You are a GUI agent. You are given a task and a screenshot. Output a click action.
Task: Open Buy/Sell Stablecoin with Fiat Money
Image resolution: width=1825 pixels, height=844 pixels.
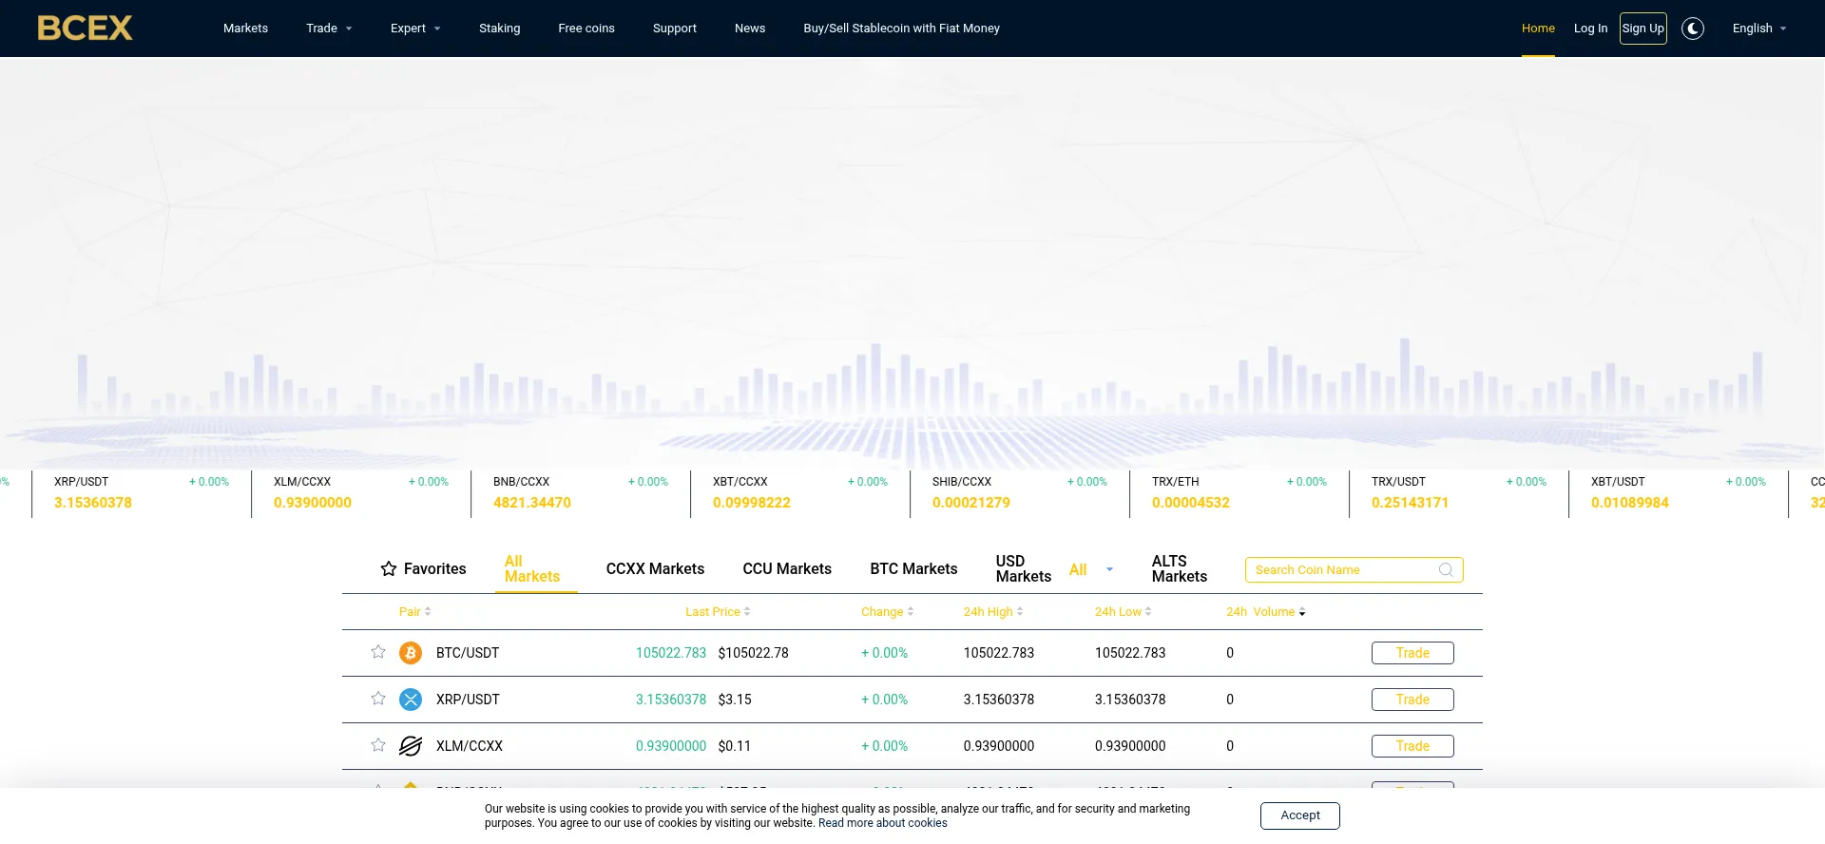[901, 29]
